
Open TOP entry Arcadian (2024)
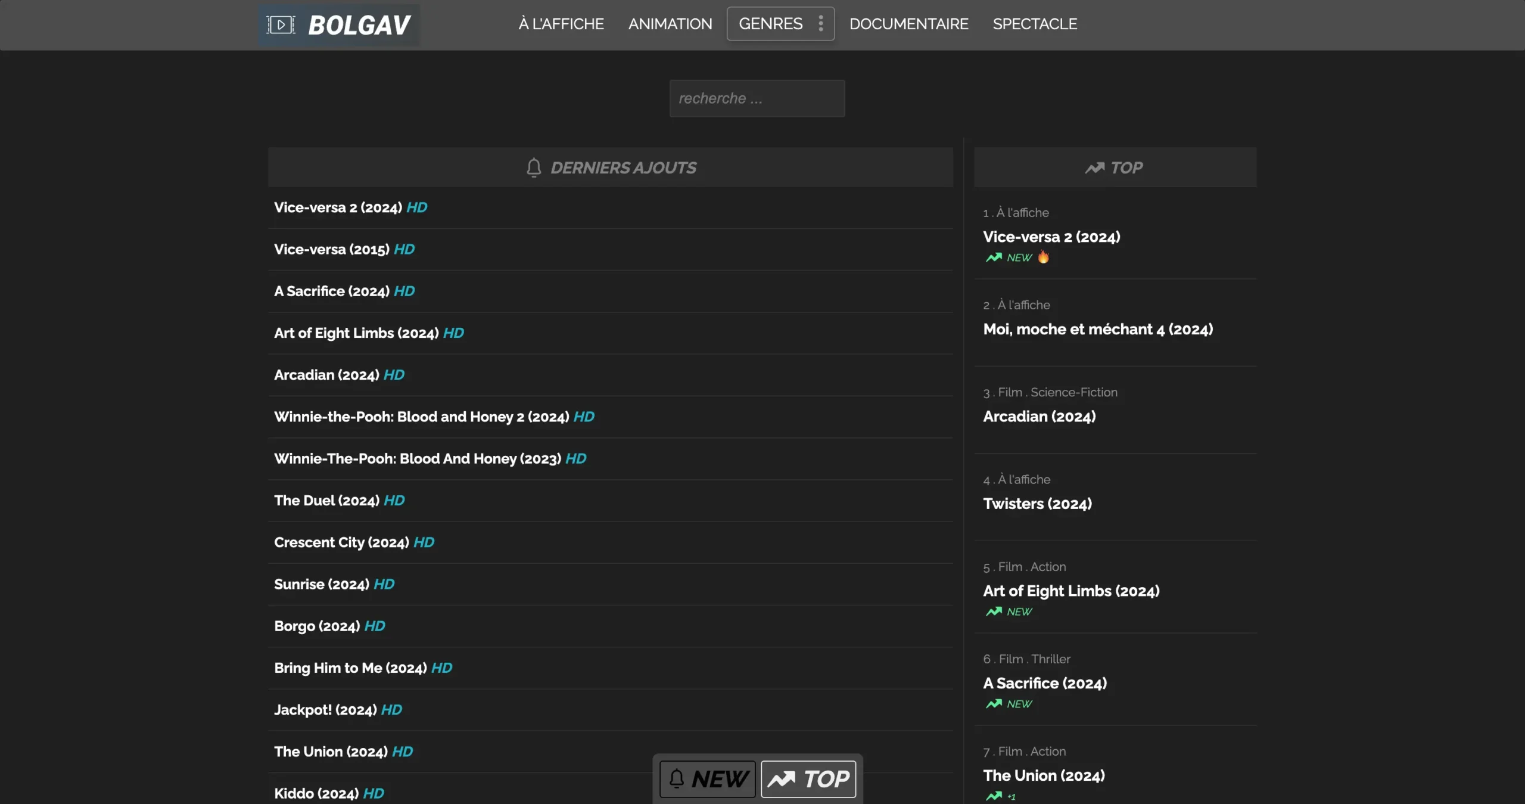click(x=1039, y=416)
